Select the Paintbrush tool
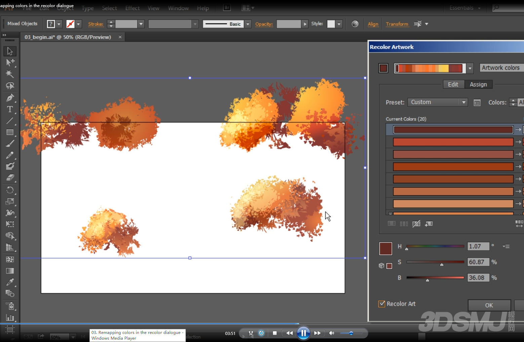 [10, 144]
